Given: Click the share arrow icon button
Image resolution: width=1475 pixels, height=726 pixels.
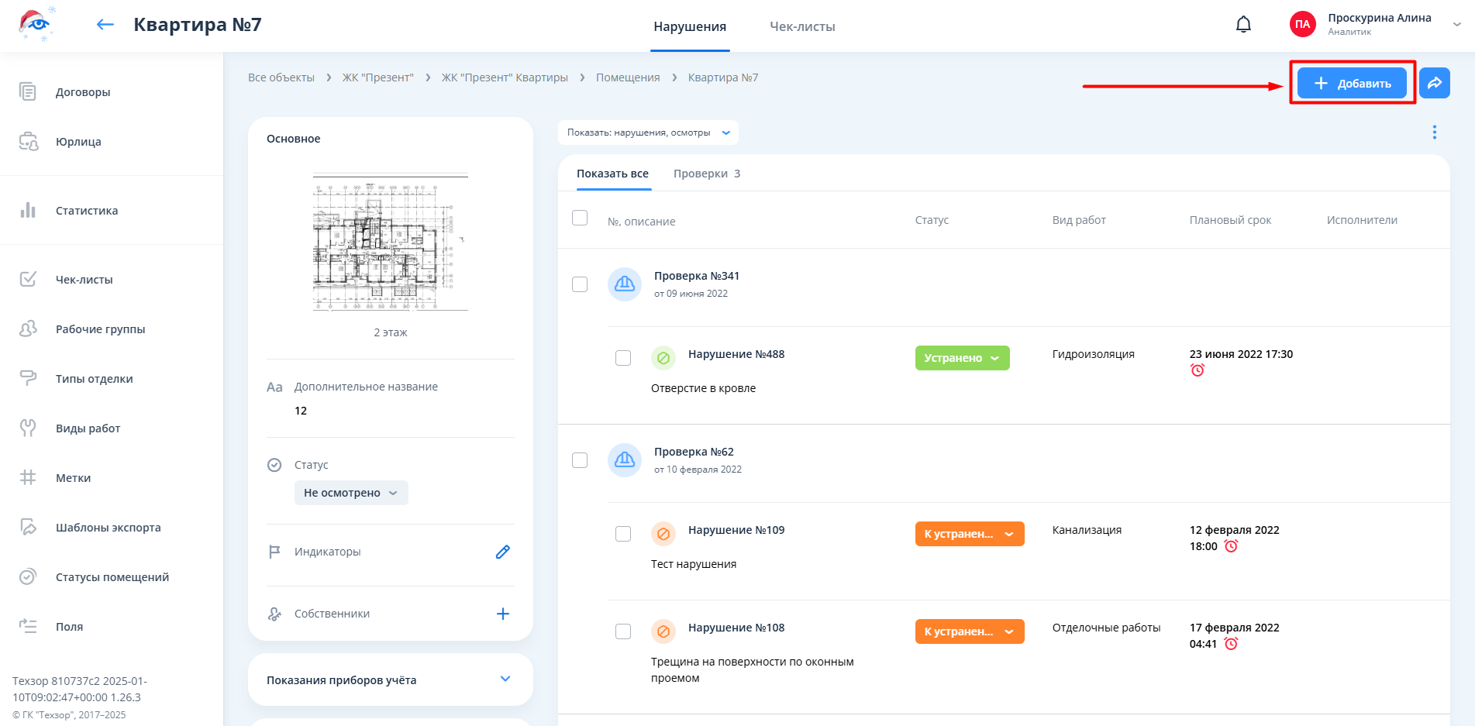Looking at the screenshot, I should pyautogui.click(x=1434, y=83).
